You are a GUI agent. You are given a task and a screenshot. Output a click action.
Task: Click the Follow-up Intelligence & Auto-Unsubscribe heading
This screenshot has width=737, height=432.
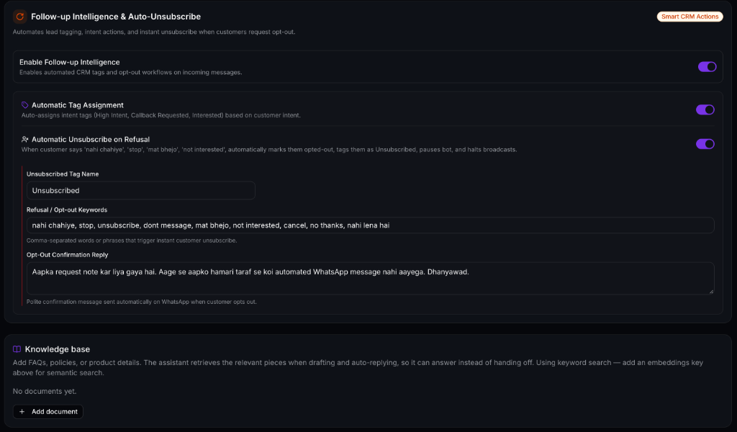[116, 17]
